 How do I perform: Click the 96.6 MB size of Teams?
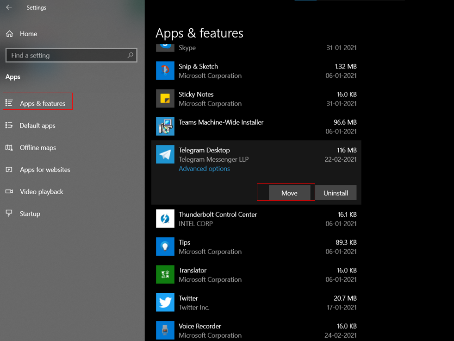click(345, 122)
